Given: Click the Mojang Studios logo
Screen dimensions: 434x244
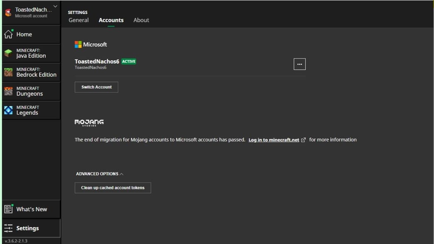Looking at the screenshot, I should click(x=88, y=122).
